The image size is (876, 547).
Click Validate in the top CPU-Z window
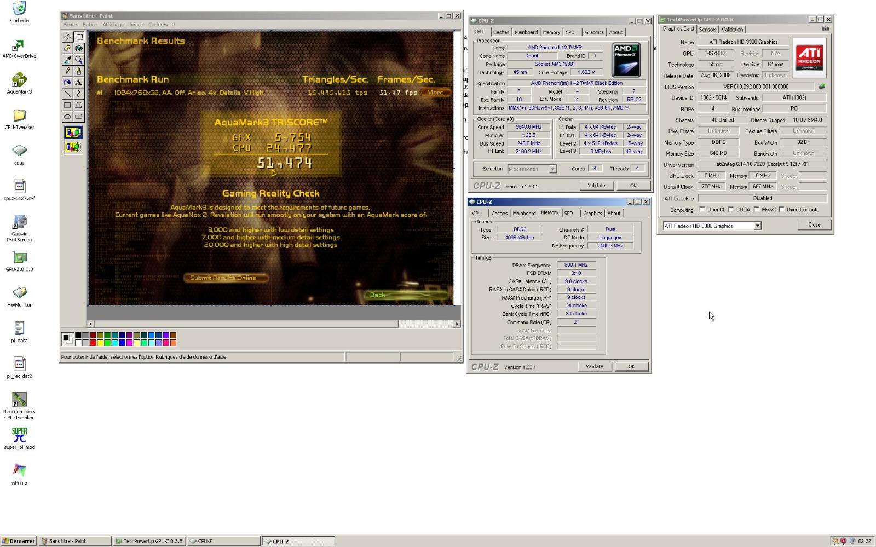tap(596, 186)
